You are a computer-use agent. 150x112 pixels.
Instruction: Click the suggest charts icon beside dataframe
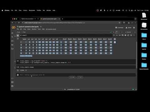pyautogui.click(x=115, y=42)
